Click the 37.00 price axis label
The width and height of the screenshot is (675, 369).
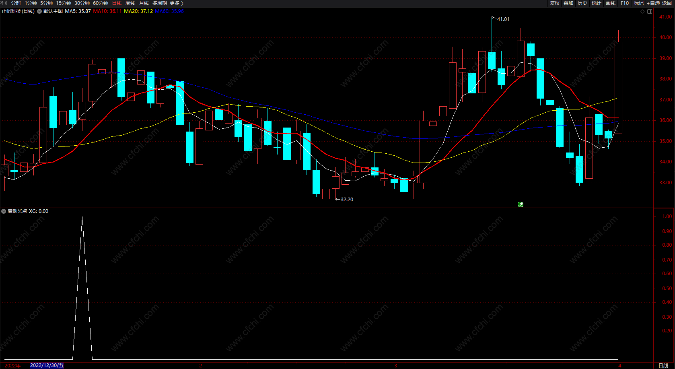[x=665, y=100]
